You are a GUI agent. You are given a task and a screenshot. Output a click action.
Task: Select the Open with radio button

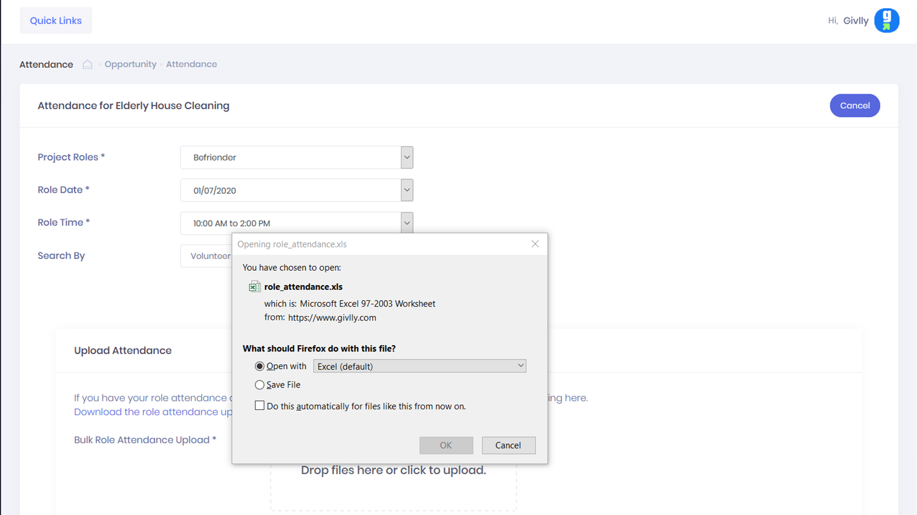click(259, 366)
